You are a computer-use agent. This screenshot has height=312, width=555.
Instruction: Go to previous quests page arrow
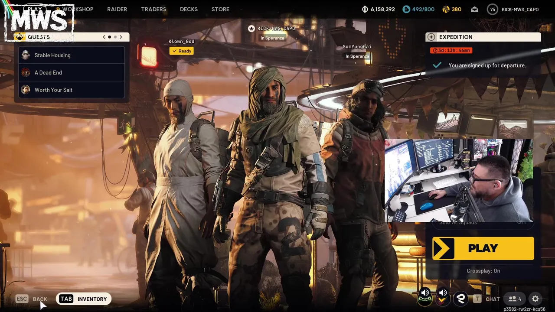coord(104,37)
